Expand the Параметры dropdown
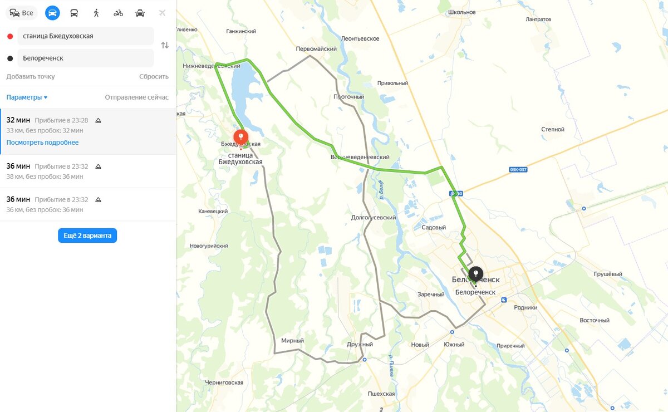668x412 pixels. (x=27, y=97)
